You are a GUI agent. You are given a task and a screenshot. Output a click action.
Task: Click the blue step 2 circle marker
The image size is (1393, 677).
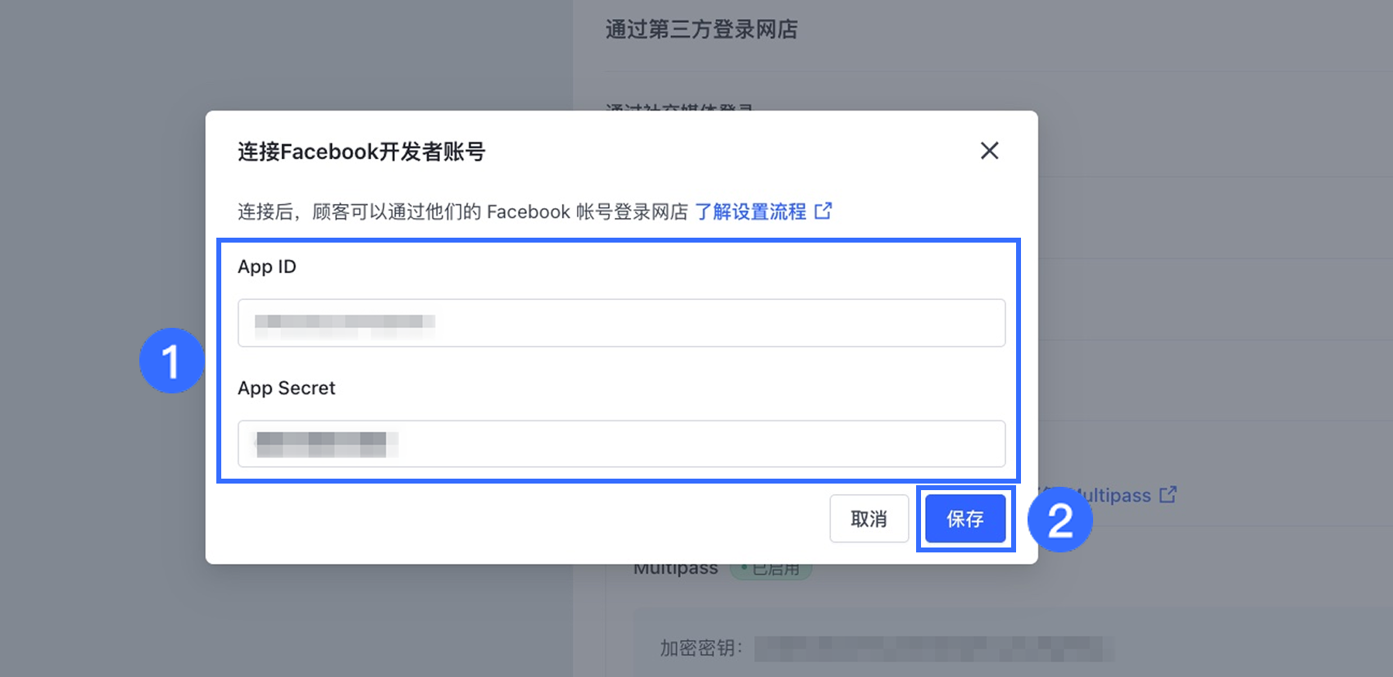pos(1060,520)
